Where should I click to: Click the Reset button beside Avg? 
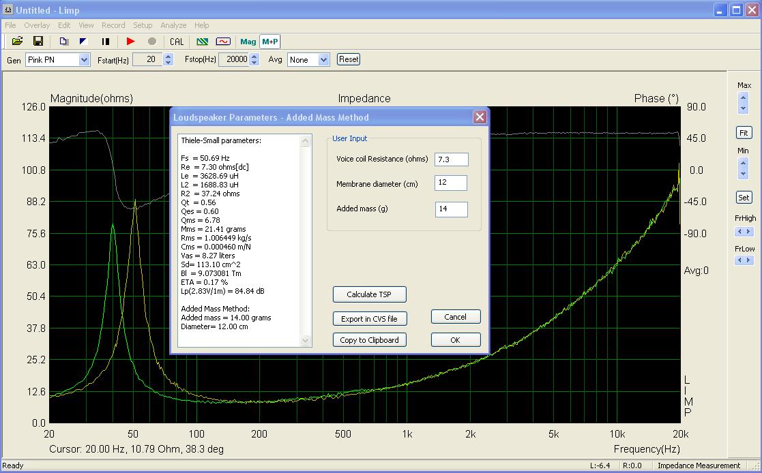(349, 59)
